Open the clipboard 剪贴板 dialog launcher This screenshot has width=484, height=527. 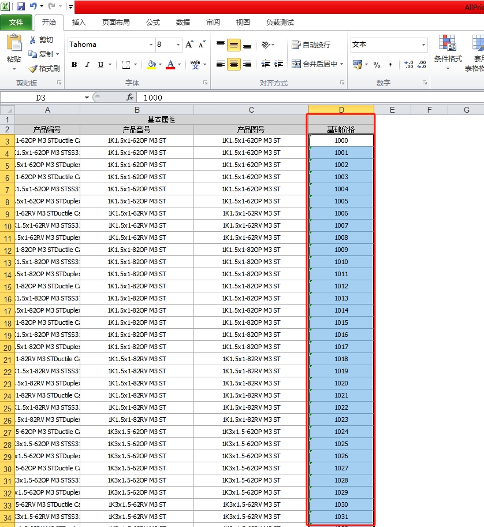59,83
